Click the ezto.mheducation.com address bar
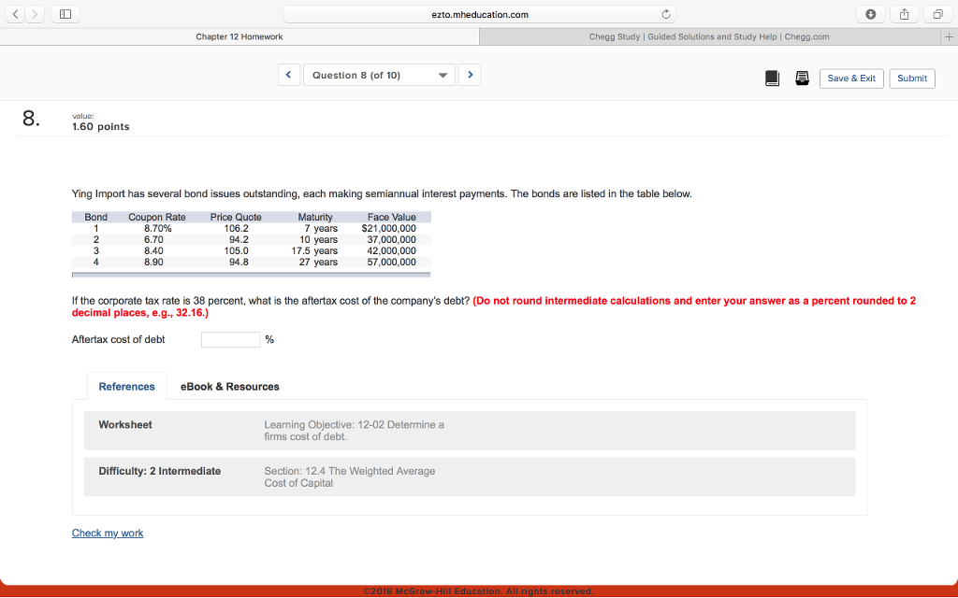958x598 pixels. (480, 15)
